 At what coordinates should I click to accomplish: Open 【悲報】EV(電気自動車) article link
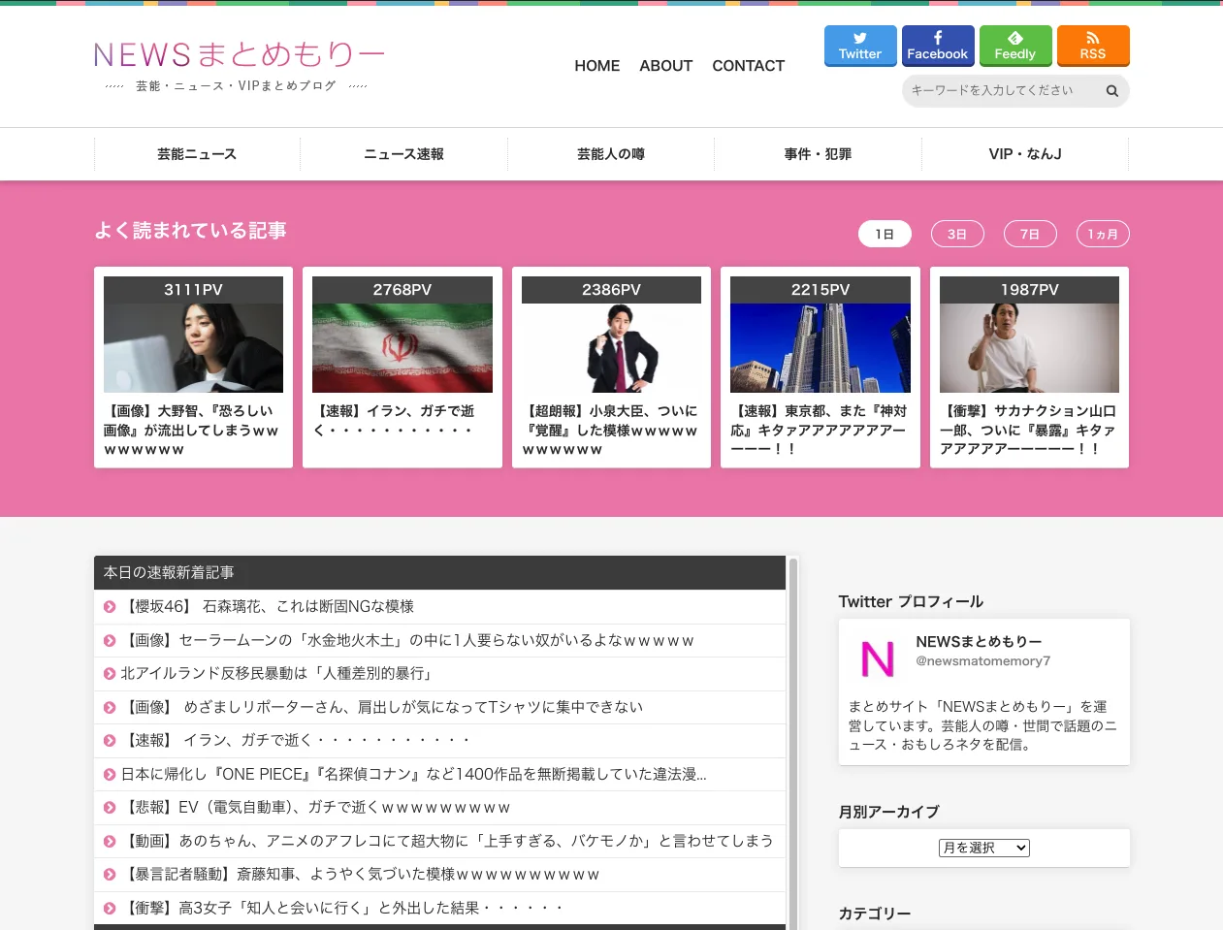(x=315, y=808)
